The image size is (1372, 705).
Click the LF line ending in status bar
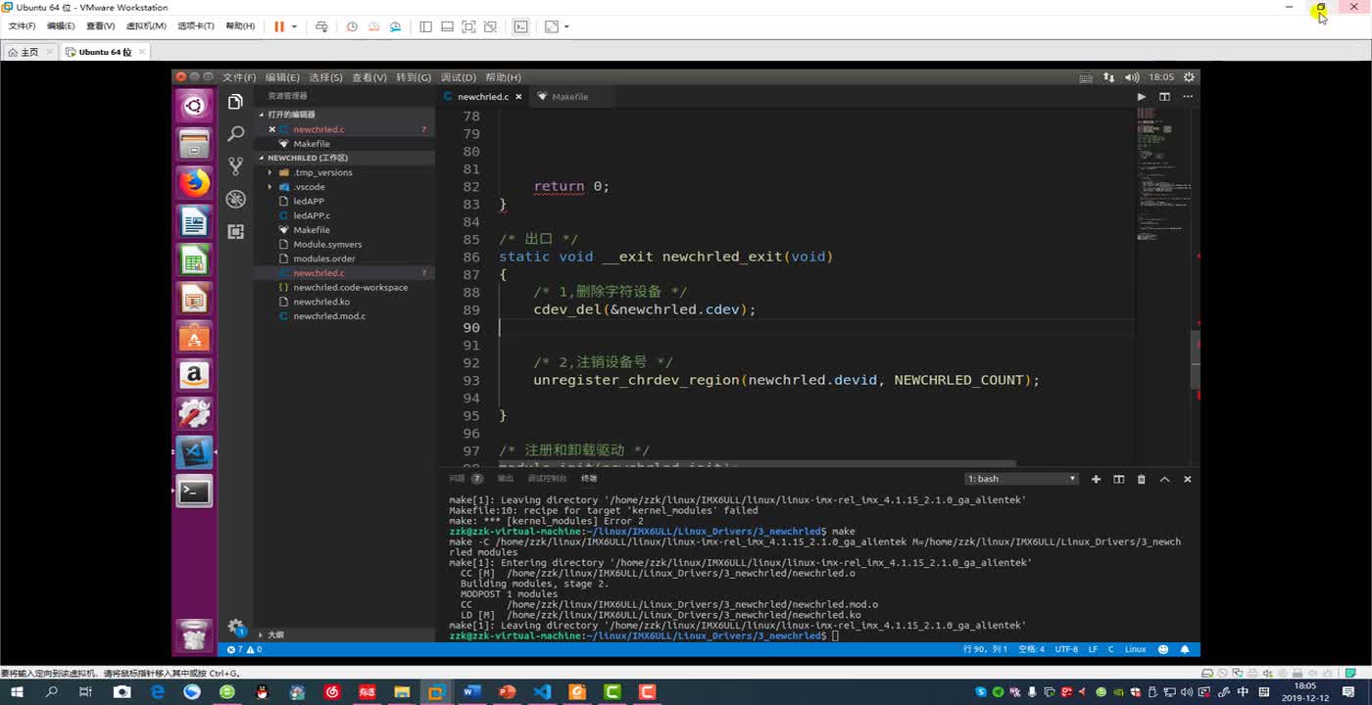(x=1093, y=649)
